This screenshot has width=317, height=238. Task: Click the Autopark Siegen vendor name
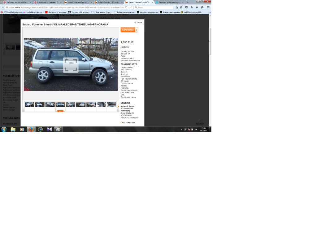point(127,106)
